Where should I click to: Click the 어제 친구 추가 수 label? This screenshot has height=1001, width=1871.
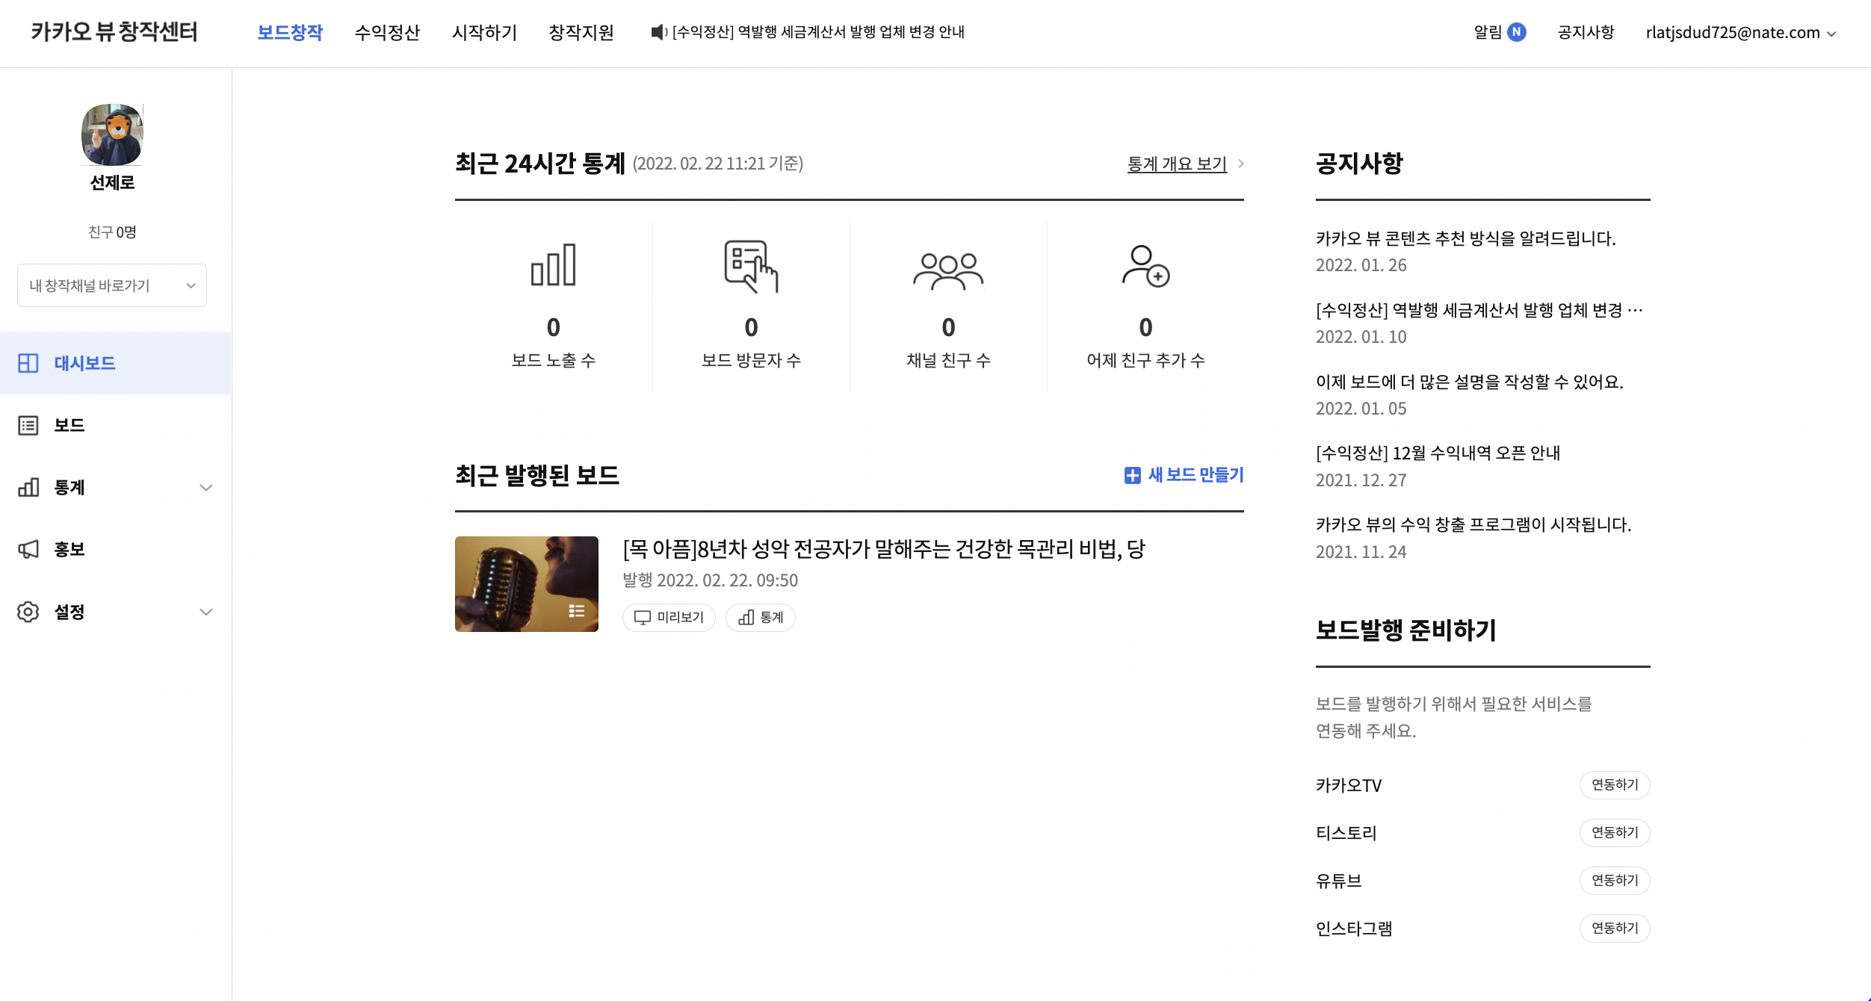pyautogui.click(x=1145, y=360)
